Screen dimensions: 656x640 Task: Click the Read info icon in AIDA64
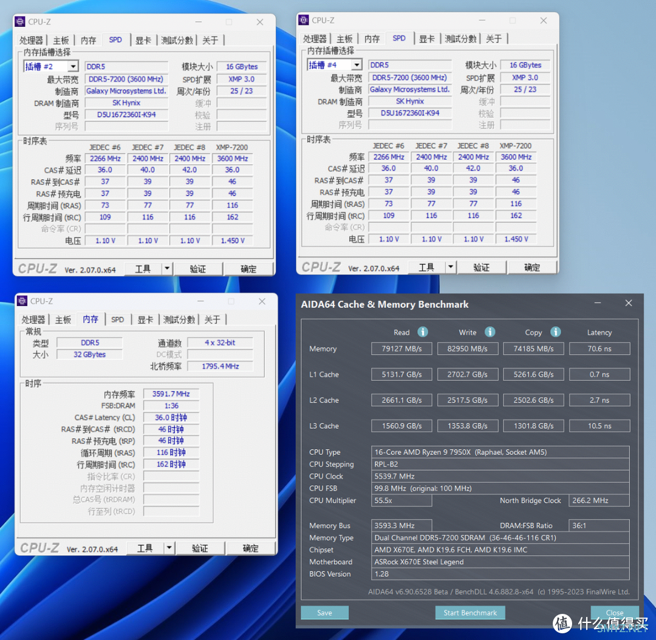(x=423, y=332)
